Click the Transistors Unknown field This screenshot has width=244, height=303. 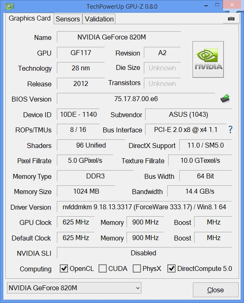coord(162,83)
